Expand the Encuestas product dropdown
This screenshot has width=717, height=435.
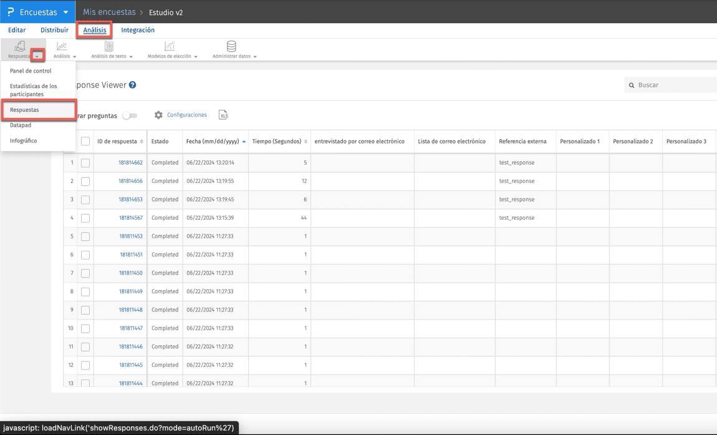tap(65, 12)
